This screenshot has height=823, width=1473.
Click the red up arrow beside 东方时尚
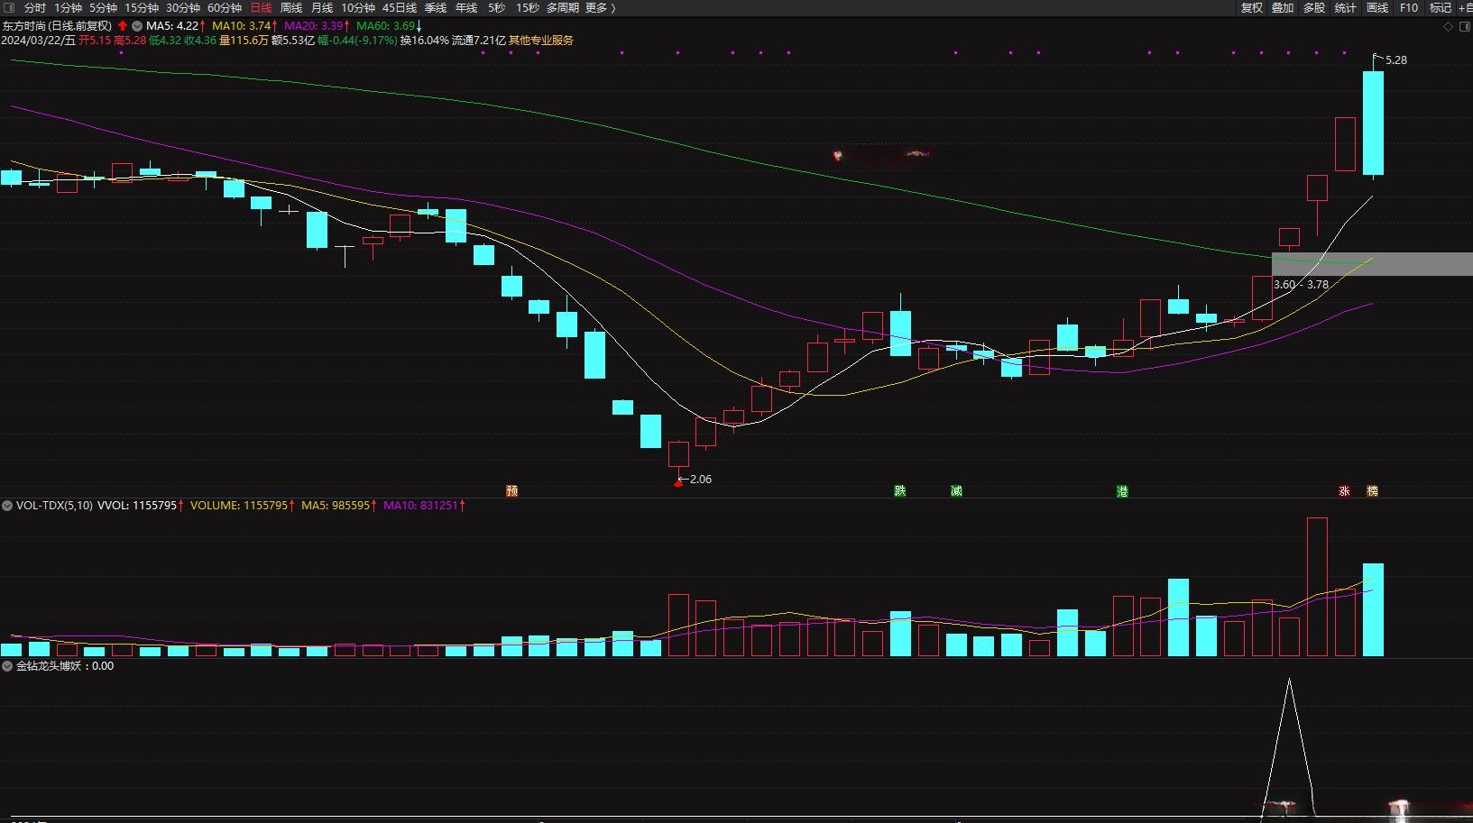pos(123,26)
